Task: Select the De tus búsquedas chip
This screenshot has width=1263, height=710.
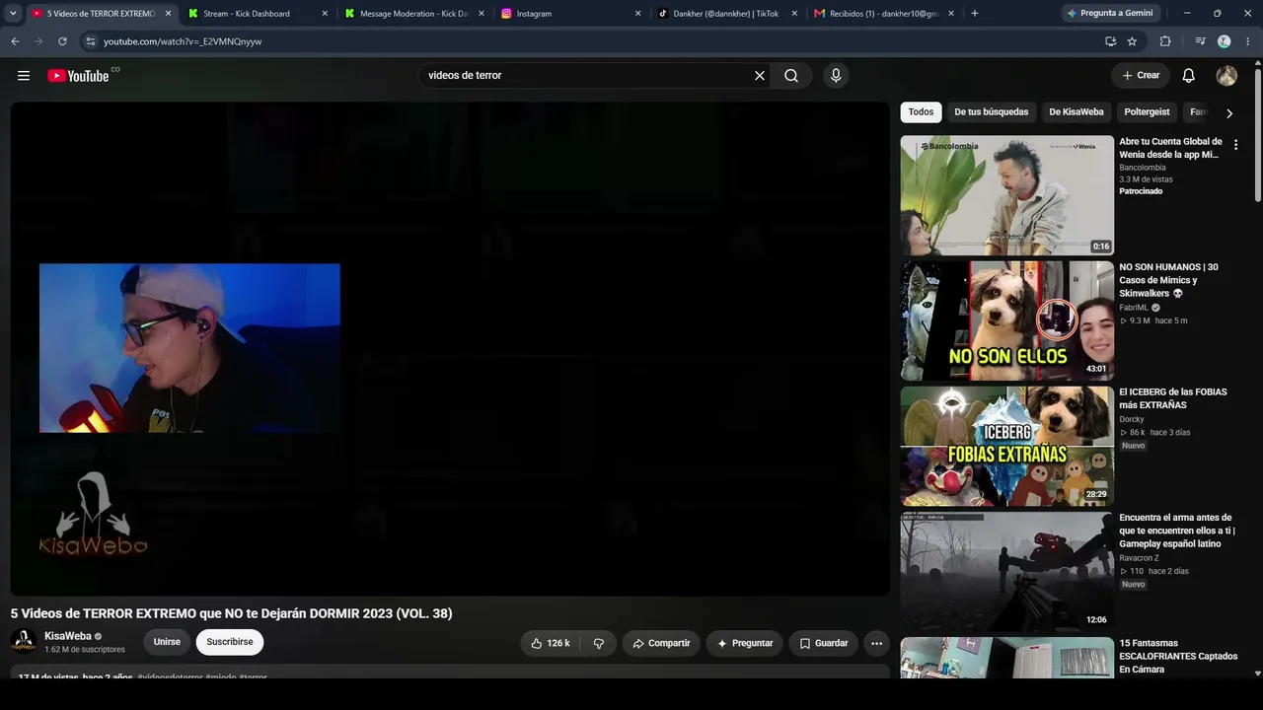Action: point(991,112)
